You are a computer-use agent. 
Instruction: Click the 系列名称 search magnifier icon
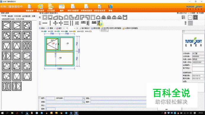pos(84,98)
